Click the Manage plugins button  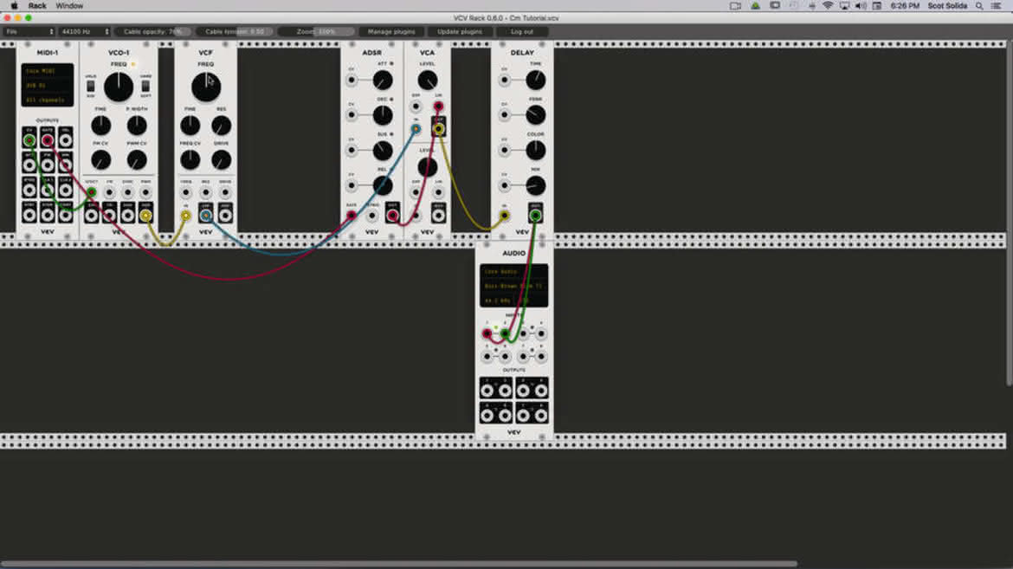click(391, 32)
